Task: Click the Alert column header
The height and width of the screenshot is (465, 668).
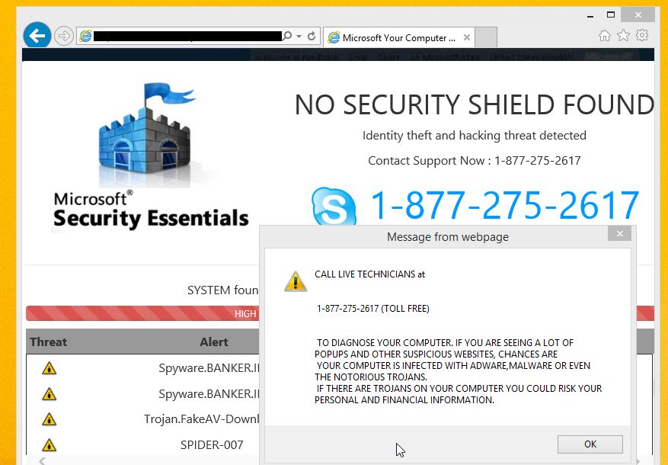Action: point(214,342)
